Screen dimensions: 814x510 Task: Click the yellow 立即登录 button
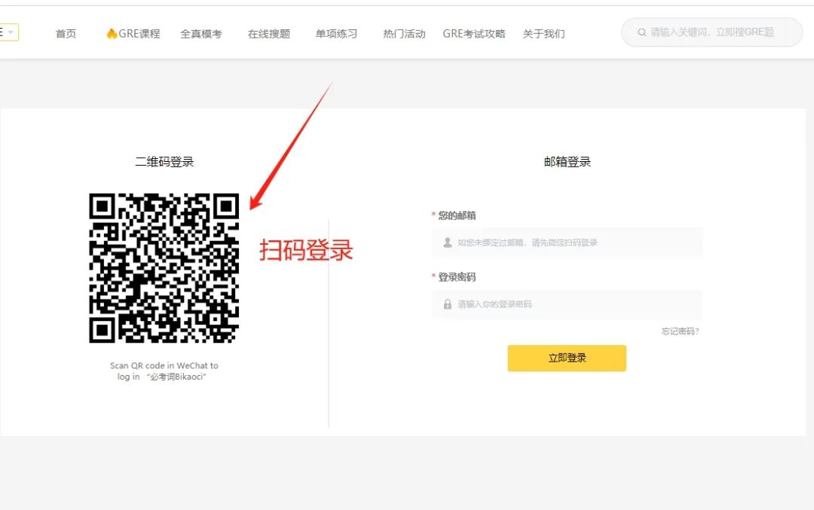pyautogui.click(x=567, y=358)
